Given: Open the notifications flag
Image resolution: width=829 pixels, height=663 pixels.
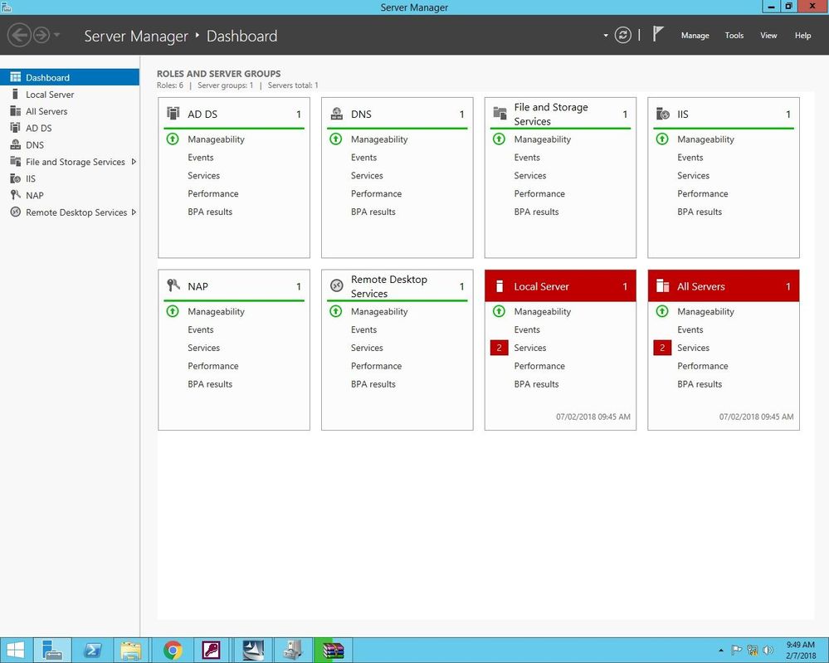Looking at the screenshot, I should tap(657, 34).
